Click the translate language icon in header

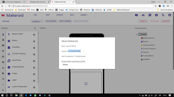coord(163,15)
